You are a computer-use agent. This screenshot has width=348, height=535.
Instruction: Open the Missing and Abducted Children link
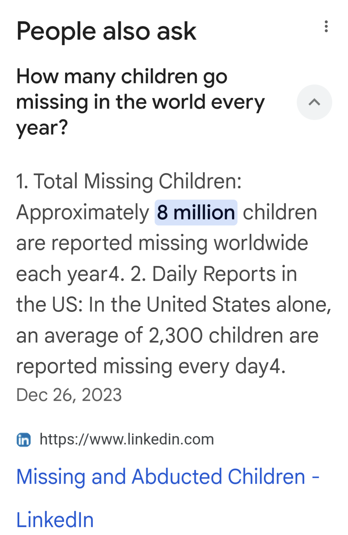coord(167,477)
